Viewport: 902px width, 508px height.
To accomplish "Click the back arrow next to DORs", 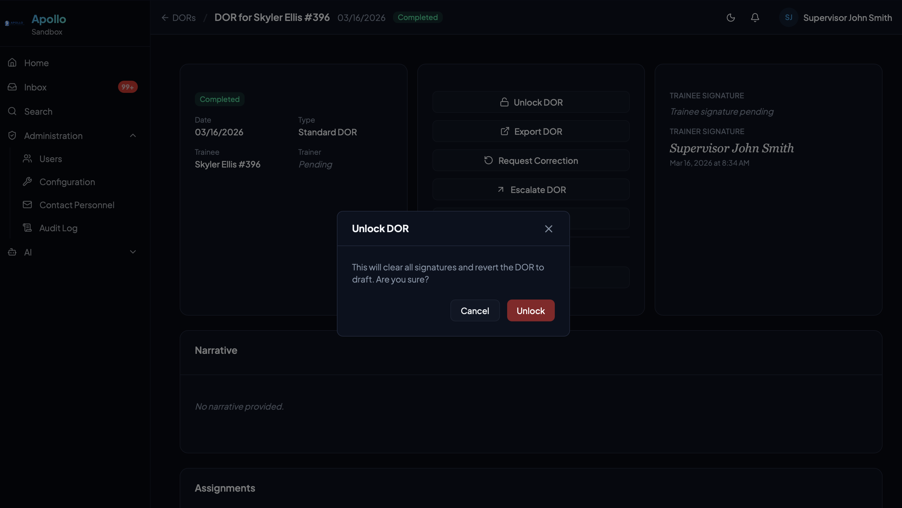I will click(166, 18).
